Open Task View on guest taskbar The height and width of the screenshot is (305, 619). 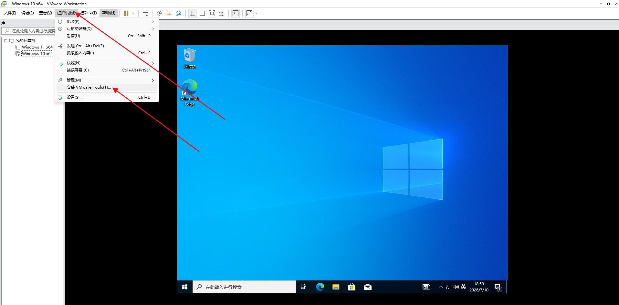304,287
